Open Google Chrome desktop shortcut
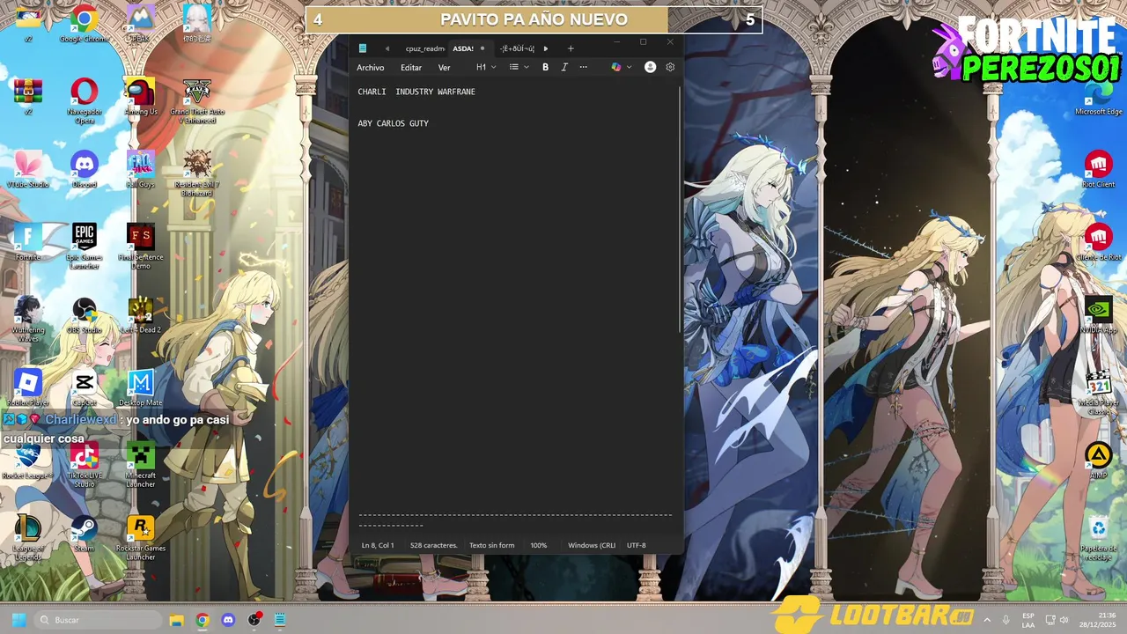The width and height of the screenshot is (1127, 634). pos(84,24)
